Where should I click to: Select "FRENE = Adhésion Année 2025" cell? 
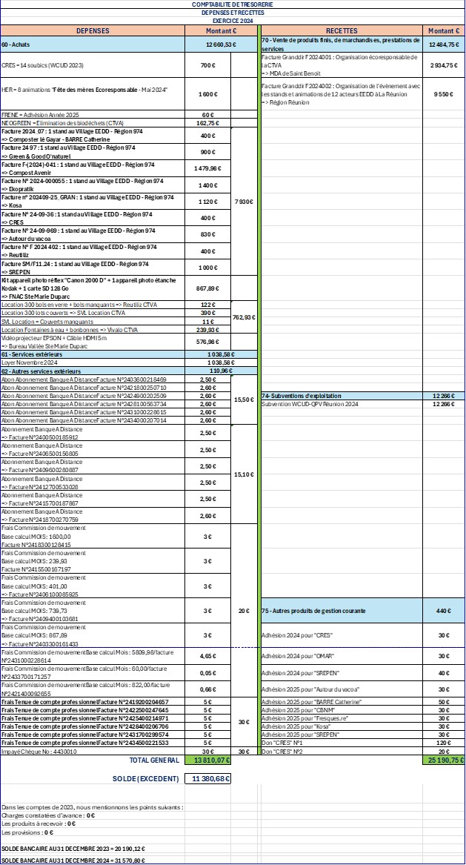click(x=93, y=115)
